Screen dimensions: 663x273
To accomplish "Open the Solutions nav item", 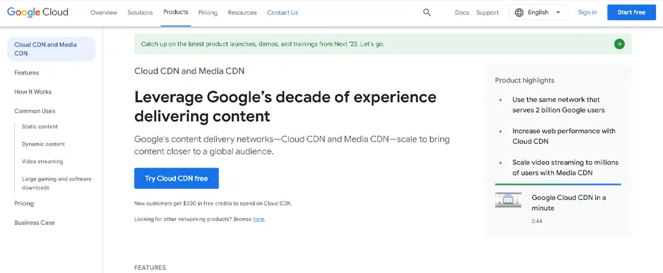I will 140,13.
